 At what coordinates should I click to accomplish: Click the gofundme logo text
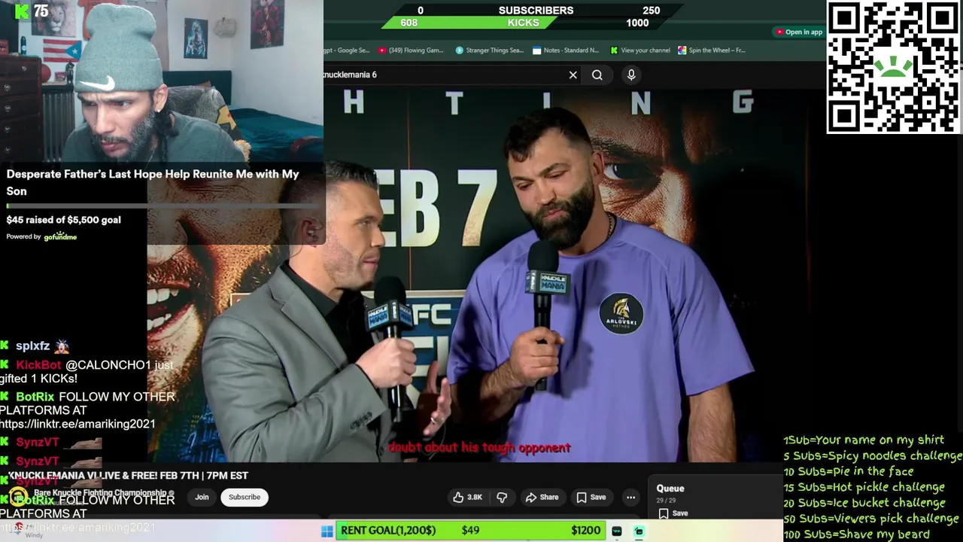point(60,236)
